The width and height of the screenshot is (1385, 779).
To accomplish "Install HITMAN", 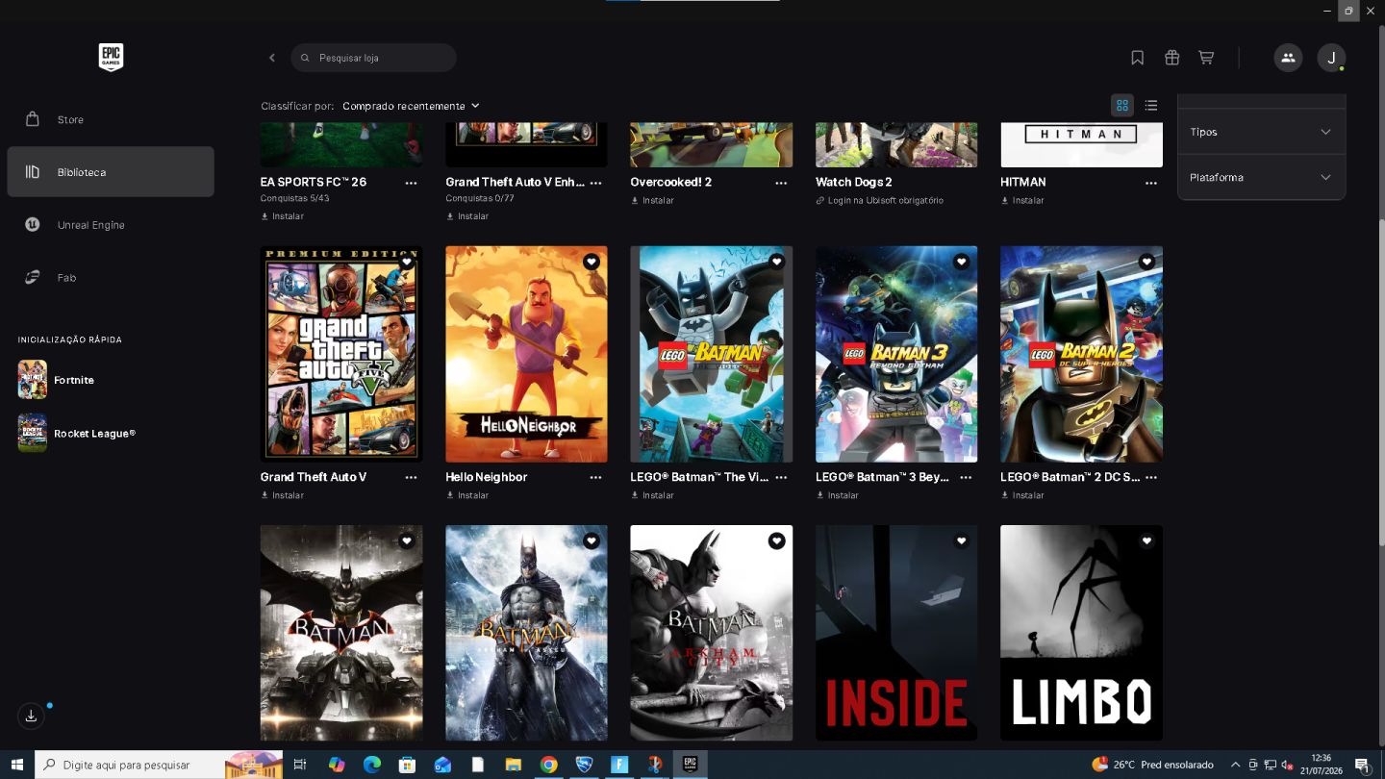I will pyautogui.click(x=1021, y=201).
